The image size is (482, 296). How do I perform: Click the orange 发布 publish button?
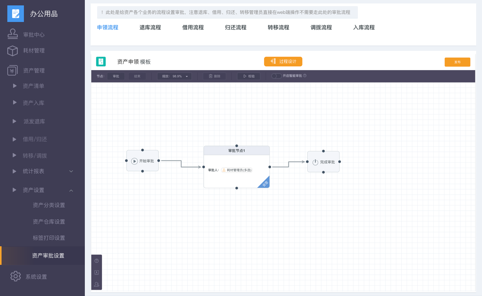[457, 62]
